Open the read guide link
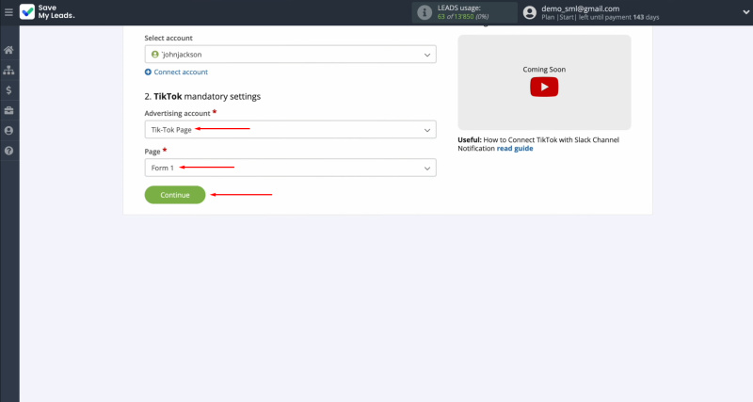Image resolution: width=753 pixels, height=402 pixels. 515,149
